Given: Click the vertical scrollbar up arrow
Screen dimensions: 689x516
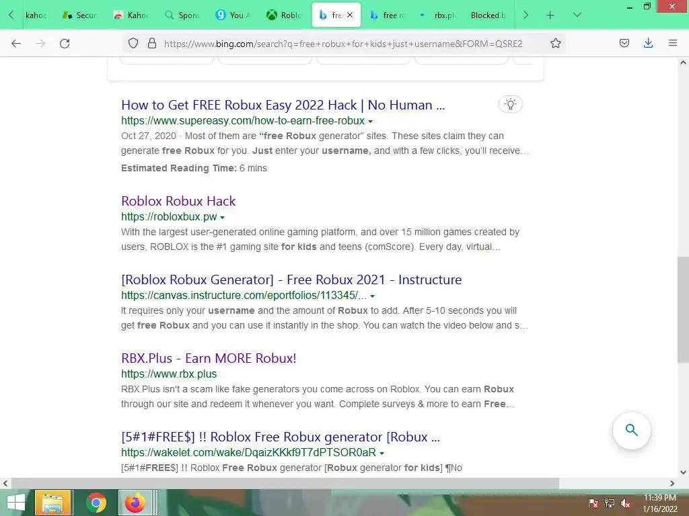Looking at the screenshot, I should coord(683,62).
